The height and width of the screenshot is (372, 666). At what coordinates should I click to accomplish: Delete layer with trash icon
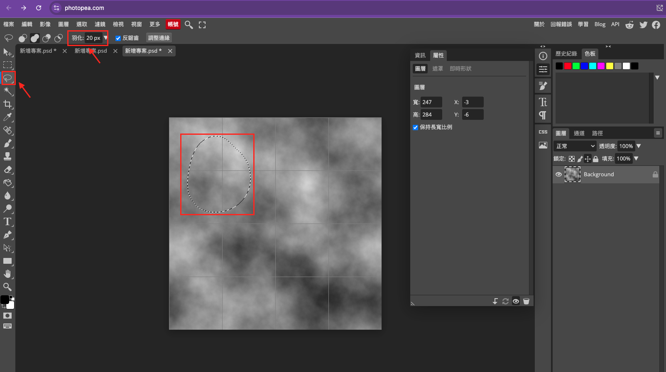[526, 301]
